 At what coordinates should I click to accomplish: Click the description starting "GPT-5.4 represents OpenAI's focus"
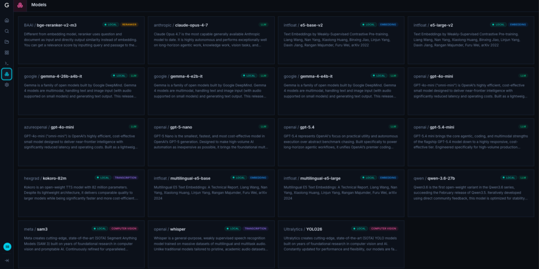click(x=341, y=142)
